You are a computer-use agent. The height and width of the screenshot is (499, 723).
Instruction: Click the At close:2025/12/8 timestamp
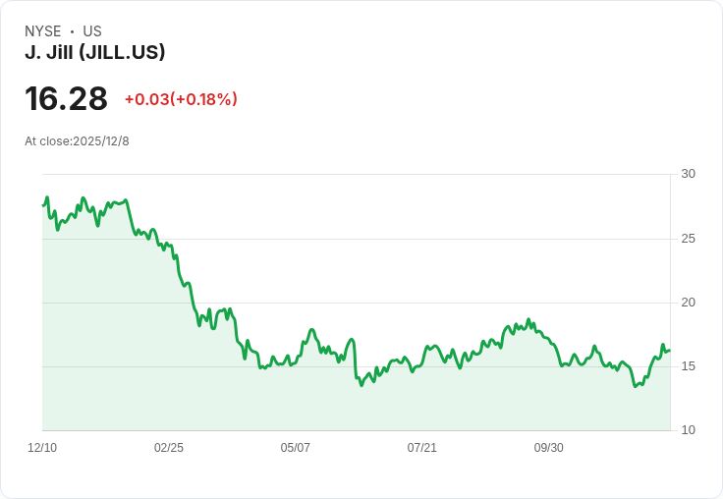77,141
